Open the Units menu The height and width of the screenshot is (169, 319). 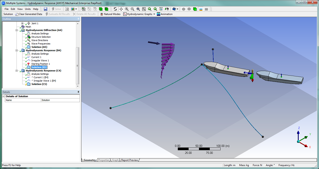click(x=28, y=9)
